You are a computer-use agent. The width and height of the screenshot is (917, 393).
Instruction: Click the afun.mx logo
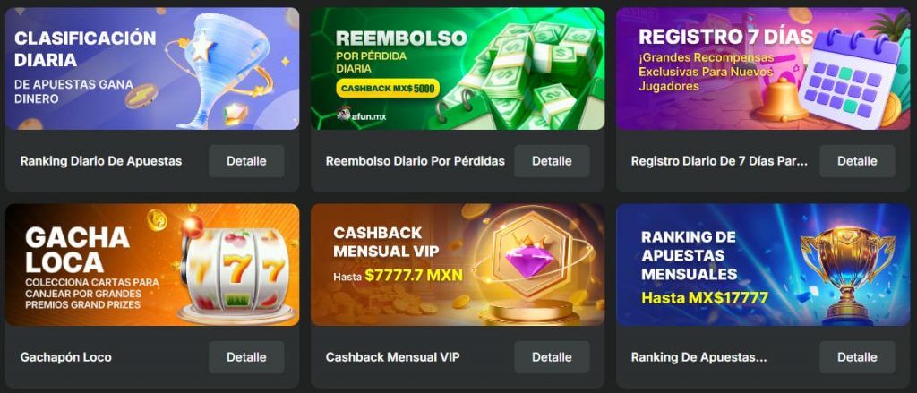click(362, 114)
